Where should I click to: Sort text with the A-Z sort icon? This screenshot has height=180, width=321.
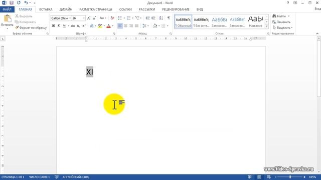[161, 18]
